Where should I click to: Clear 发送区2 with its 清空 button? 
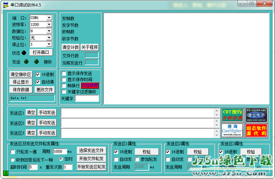coord(31,123)
